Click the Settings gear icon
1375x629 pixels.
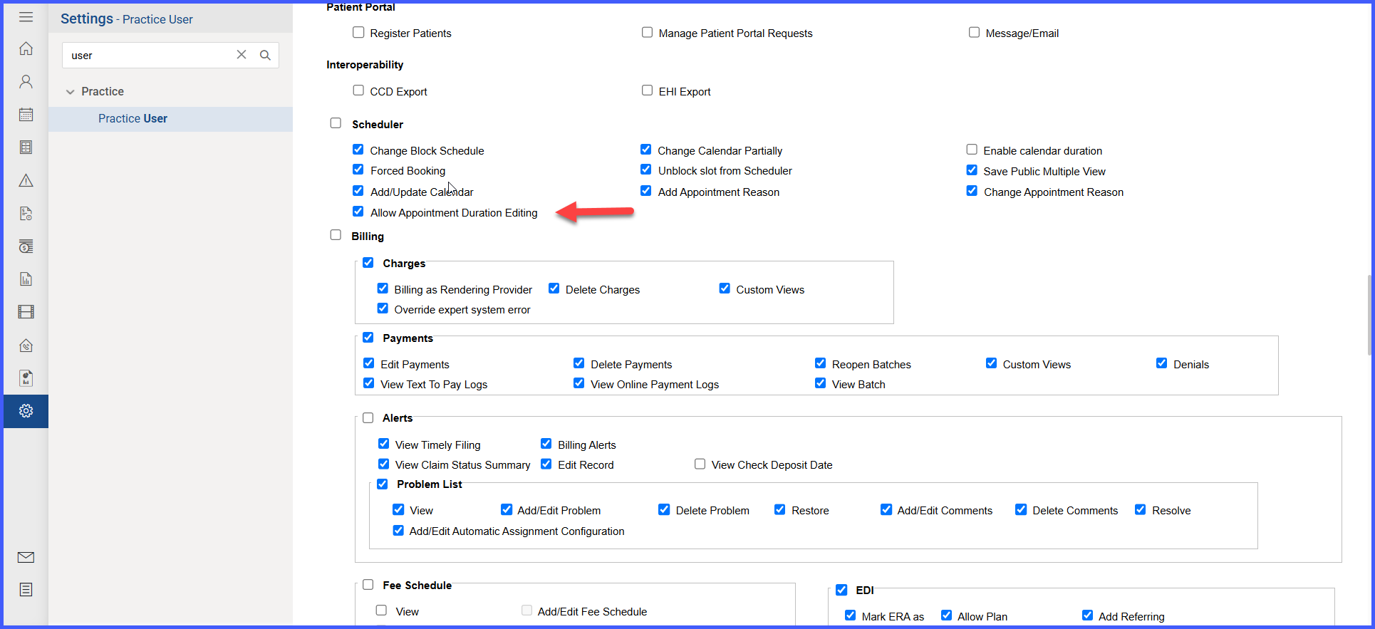point(26,411)
